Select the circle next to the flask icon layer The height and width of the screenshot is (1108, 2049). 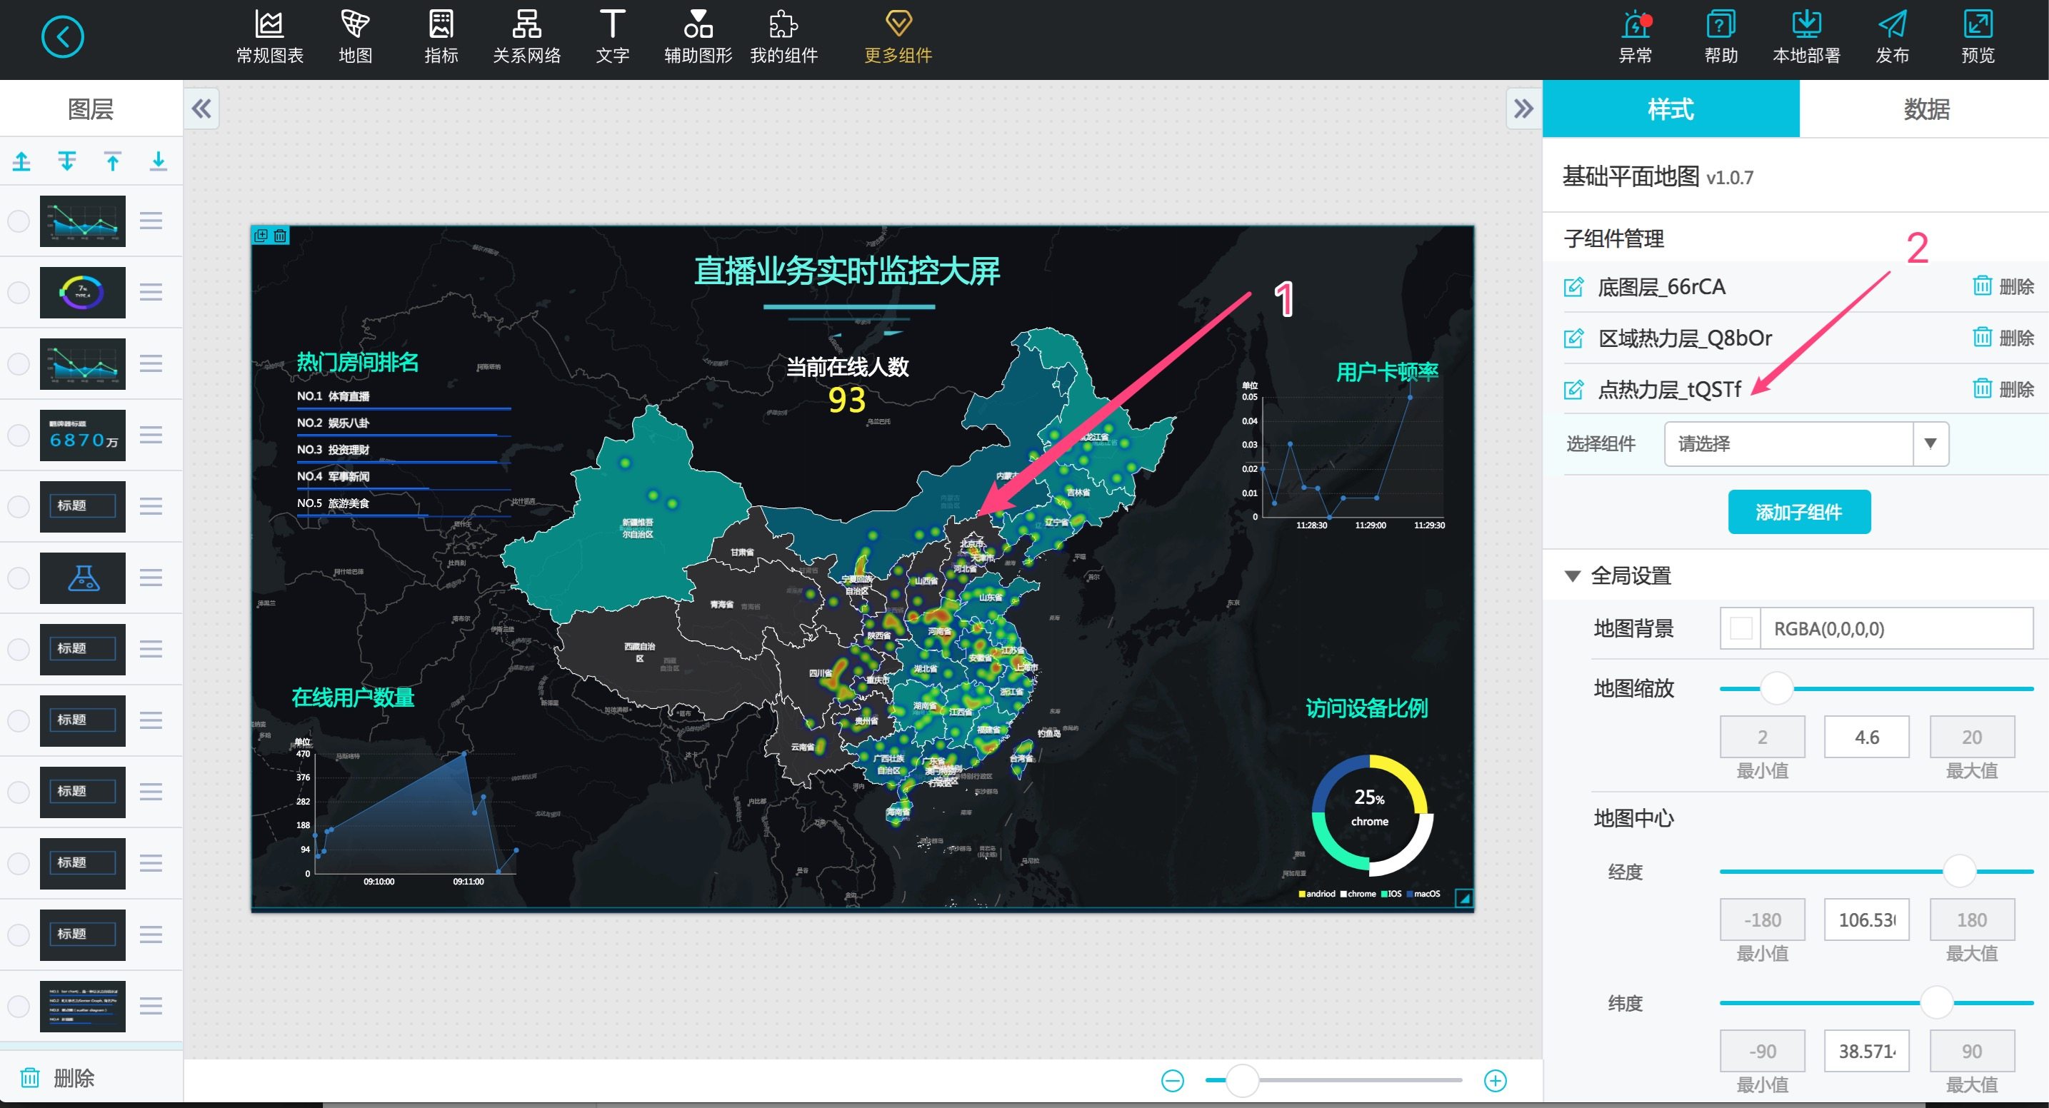pyautogui.click(x=19, y=578)
